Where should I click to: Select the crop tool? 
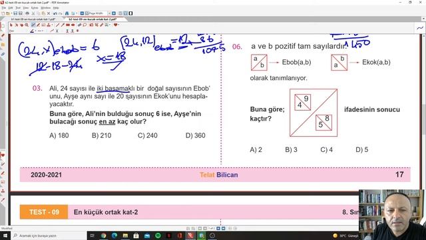tap(97, 25)
